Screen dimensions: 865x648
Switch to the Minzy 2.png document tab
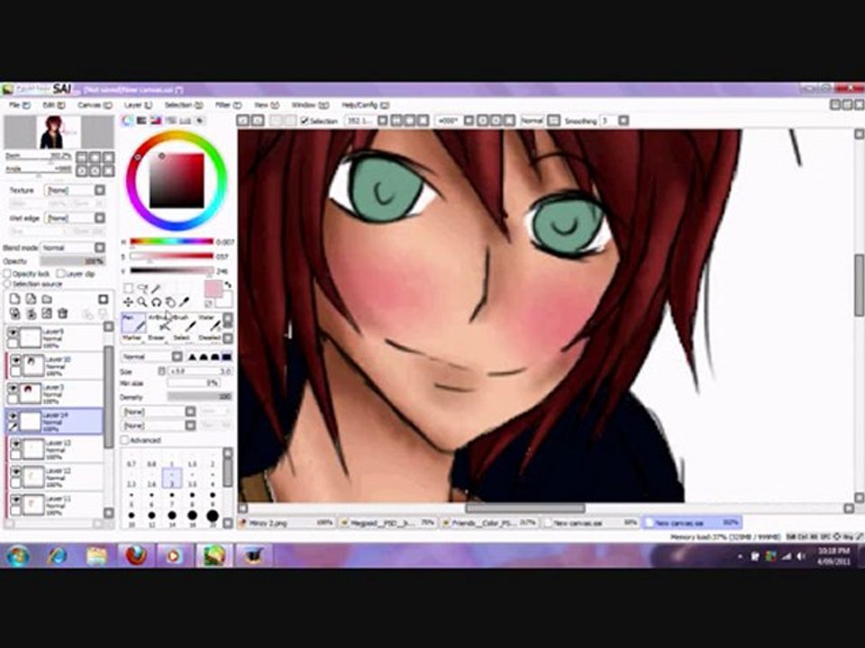click(287, 522)
